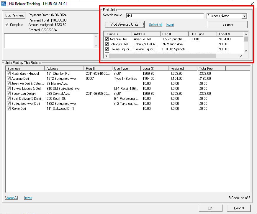Click Invert link at bottom left
257x214 pixels.
[28, 198]
